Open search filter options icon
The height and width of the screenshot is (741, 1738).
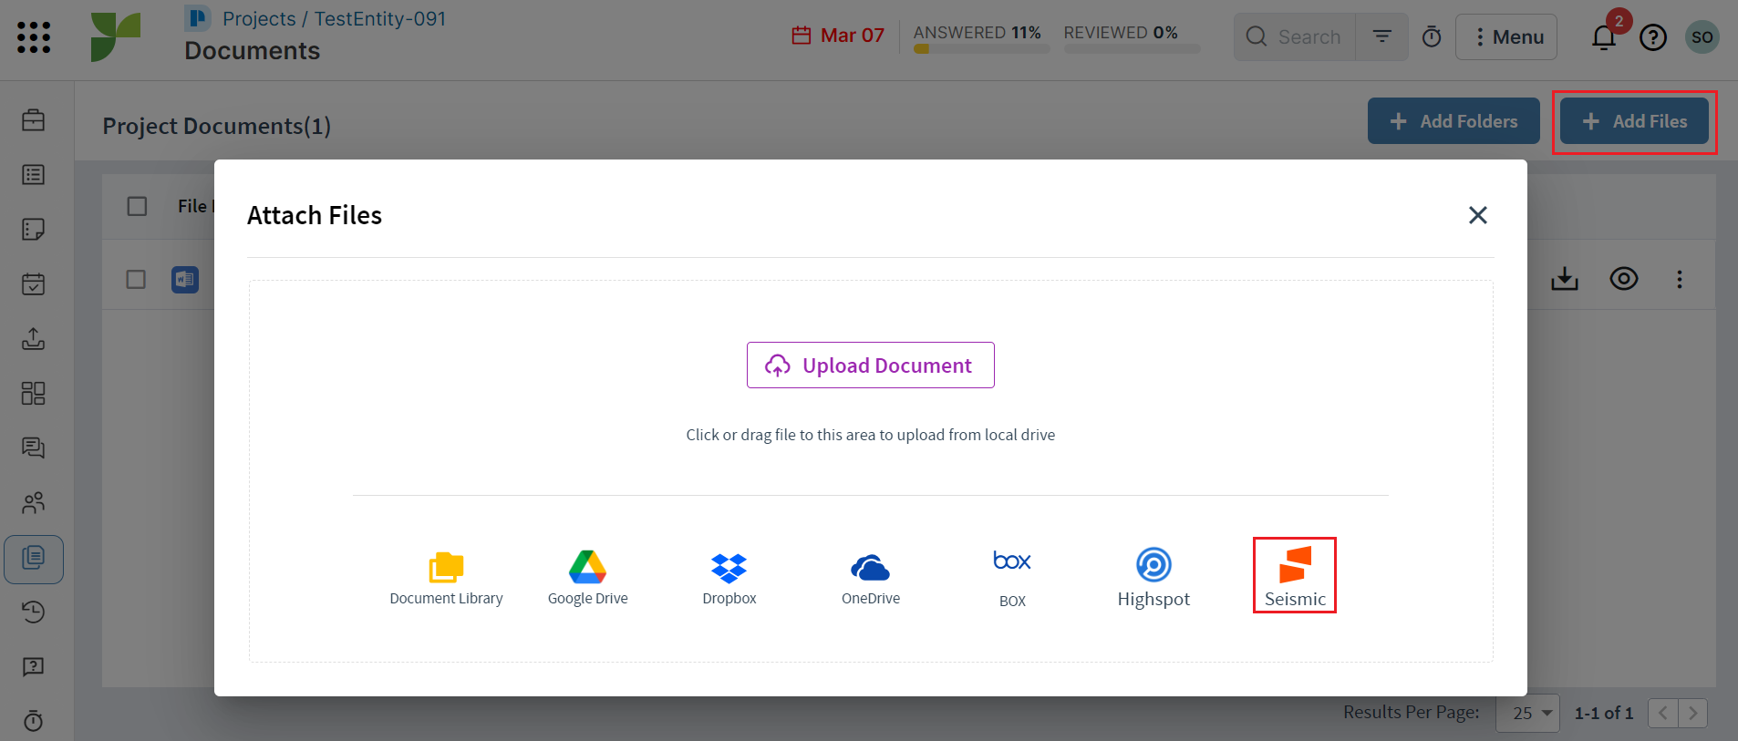[x=1382, y=36]
